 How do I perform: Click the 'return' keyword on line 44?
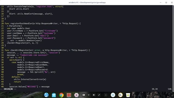[x=17, y=82]
